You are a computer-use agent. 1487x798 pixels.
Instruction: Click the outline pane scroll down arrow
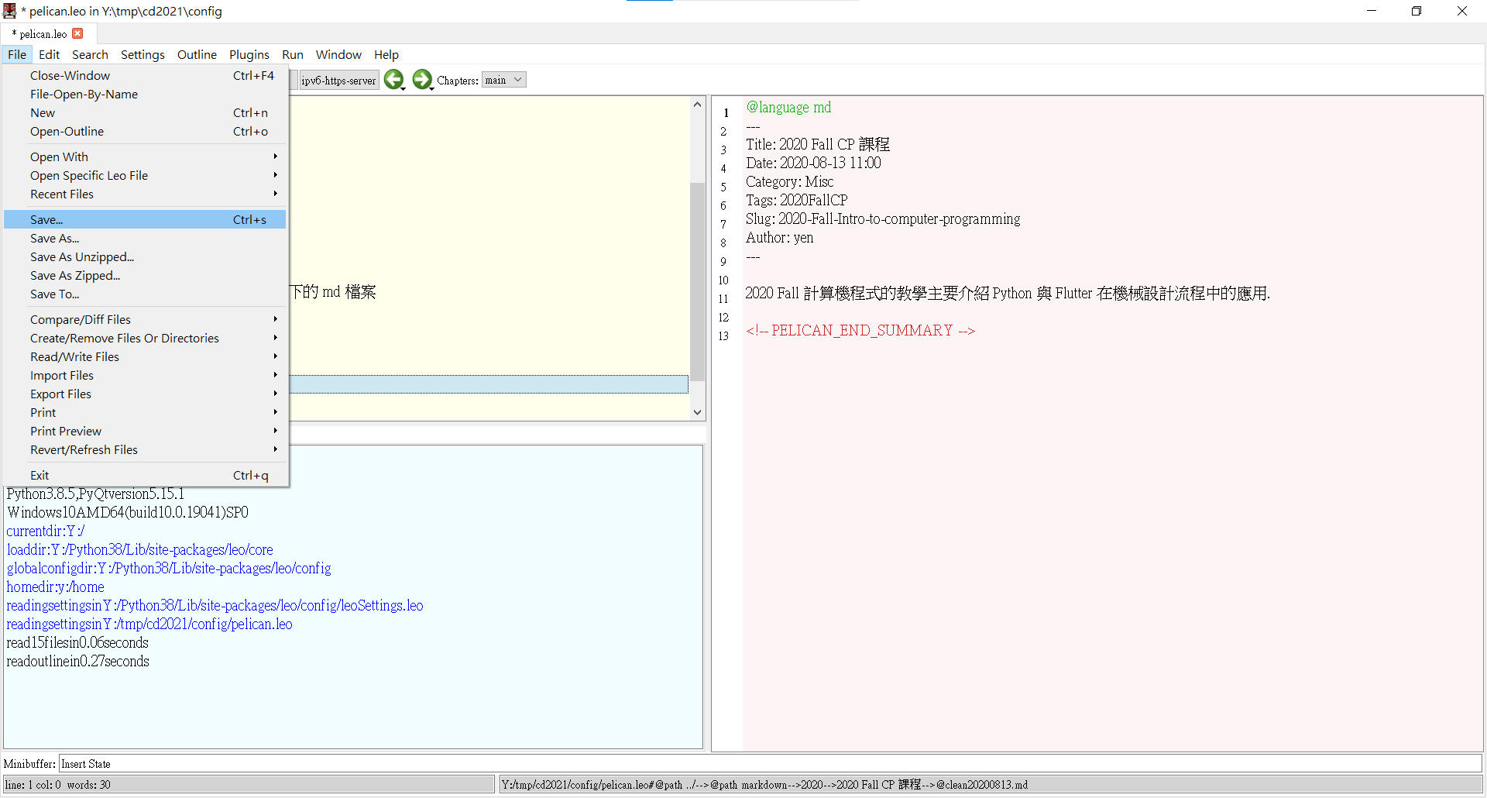pyautogui.click(x=697, y=412)
